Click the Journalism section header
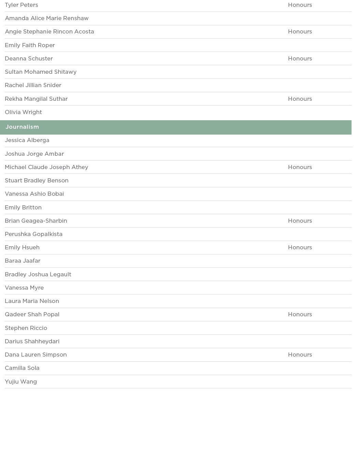The width and height of the screenshot is (354, 457). (x=22, y=127)
